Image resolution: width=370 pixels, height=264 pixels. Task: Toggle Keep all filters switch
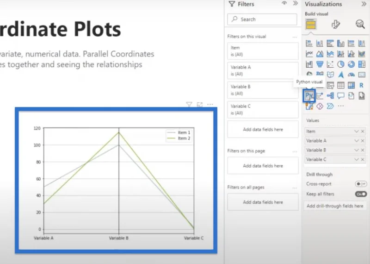(361, 194)
